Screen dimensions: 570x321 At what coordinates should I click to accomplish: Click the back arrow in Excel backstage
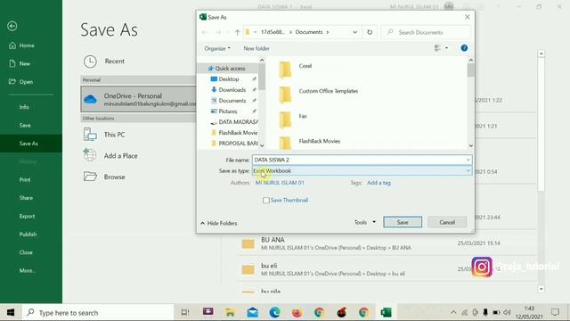12,26
